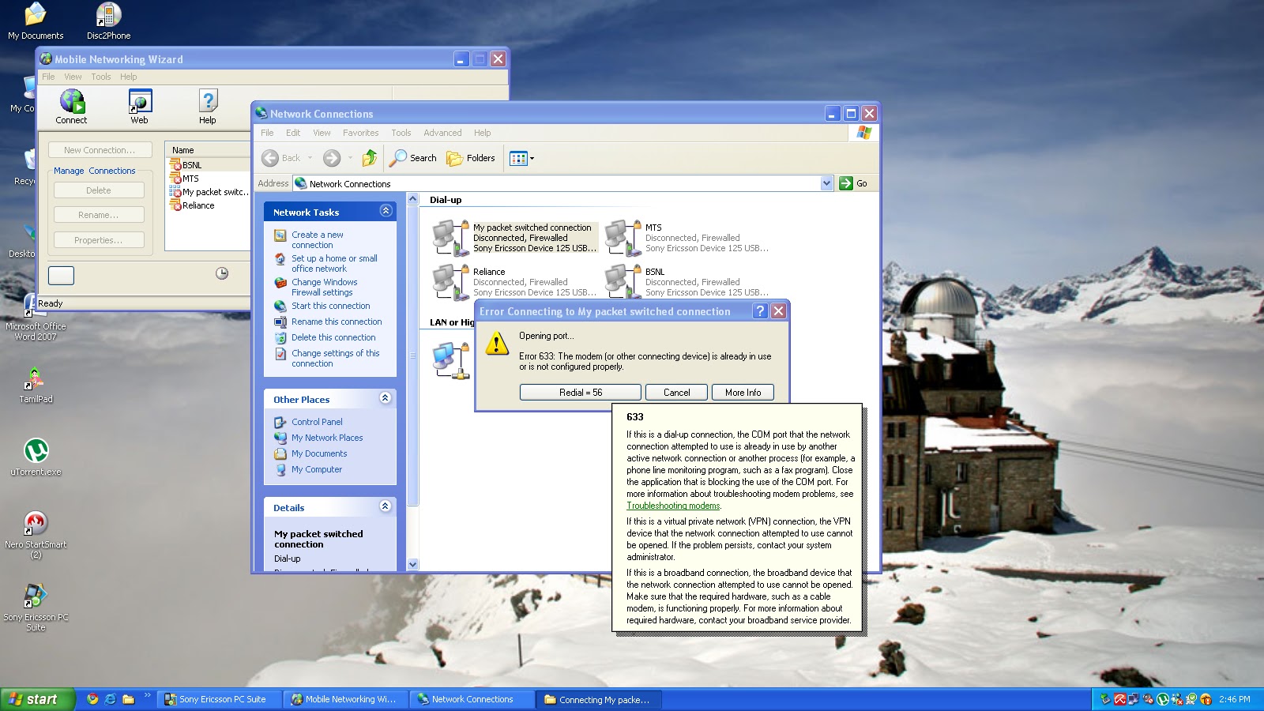Open the Views dropdown in the toolbar
Image resolution: width=1264 pixels, height=711 pixels.
click(521, 158)
